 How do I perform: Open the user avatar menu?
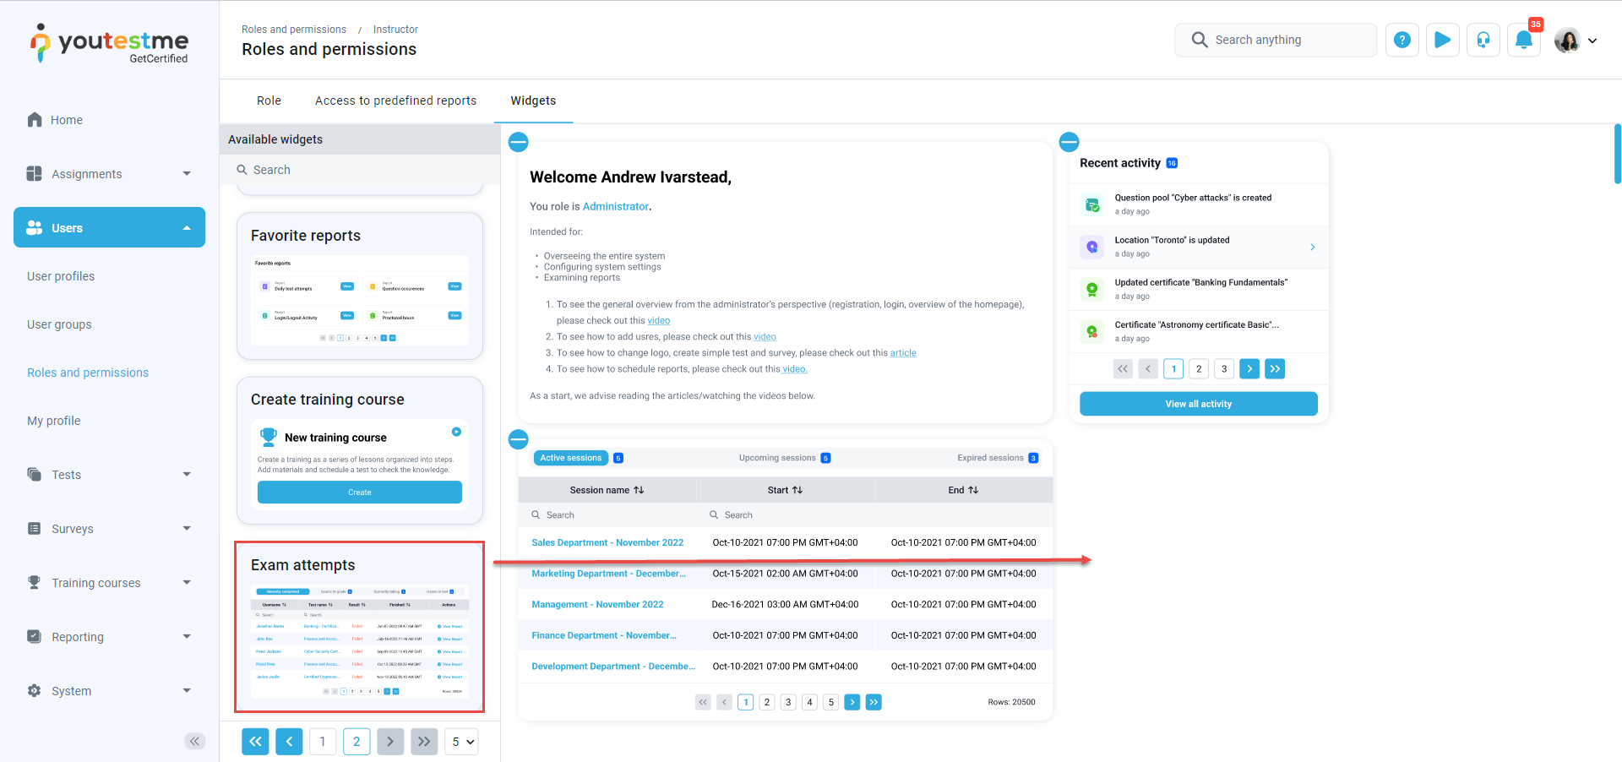1576,40
